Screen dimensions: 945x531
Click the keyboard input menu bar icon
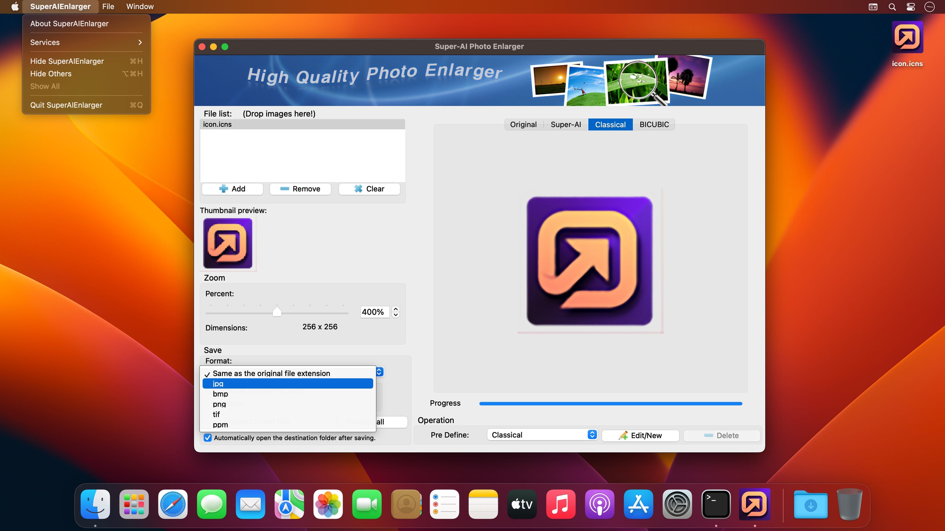[873, 7]
